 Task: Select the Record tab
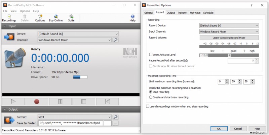[160, 12]
